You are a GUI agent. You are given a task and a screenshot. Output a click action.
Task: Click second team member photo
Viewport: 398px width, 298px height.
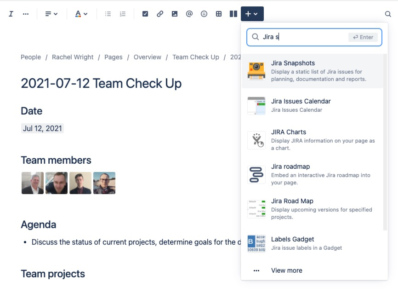point(57,183)
